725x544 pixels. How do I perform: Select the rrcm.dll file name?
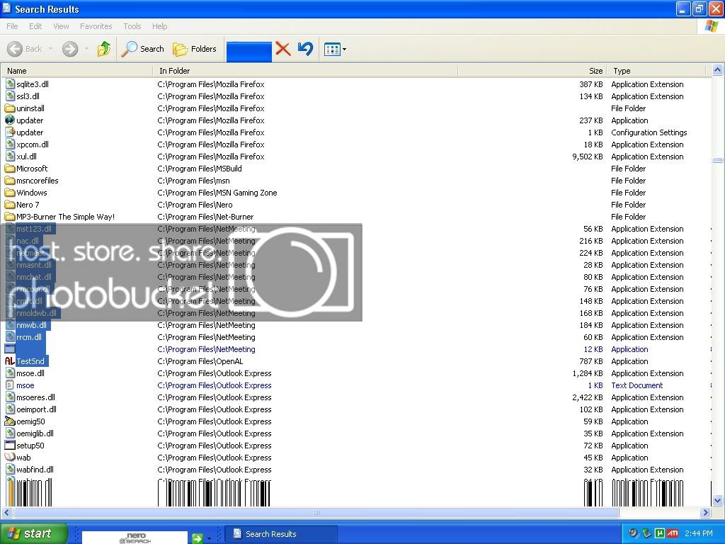(29, 337)
